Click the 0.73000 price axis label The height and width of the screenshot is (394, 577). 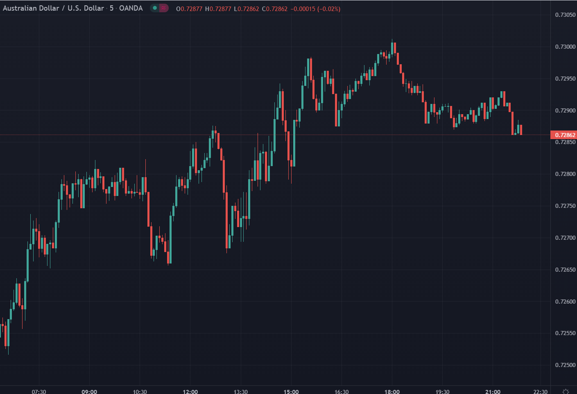pos(565,47)
